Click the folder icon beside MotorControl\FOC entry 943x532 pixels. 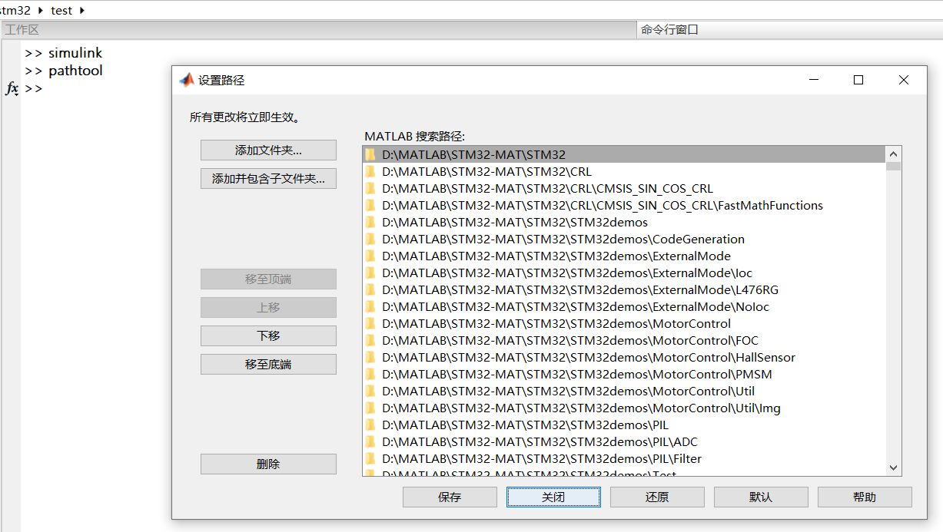[370, 340]
